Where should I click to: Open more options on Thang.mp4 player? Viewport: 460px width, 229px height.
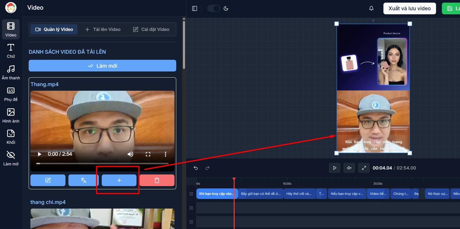(x=165, y=154)
